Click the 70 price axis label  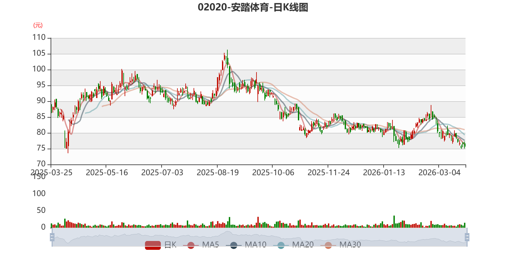coord(41,164)
